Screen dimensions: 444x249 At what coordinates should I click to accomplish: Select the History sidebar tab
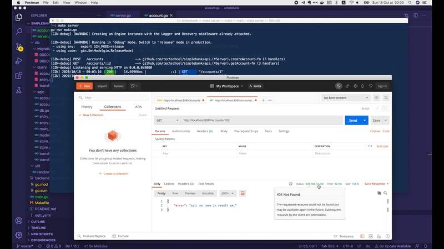pyautogui.click(x=87, y=107)
